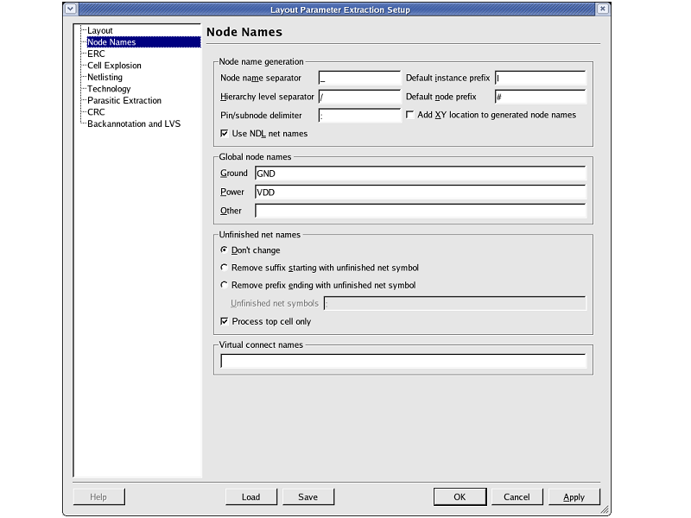Open the window menu icon in title bar

pyautogui.click(x=71, y=9)
